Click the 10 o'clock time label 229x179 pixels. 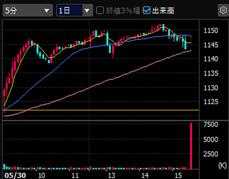[x=42, y=175]
